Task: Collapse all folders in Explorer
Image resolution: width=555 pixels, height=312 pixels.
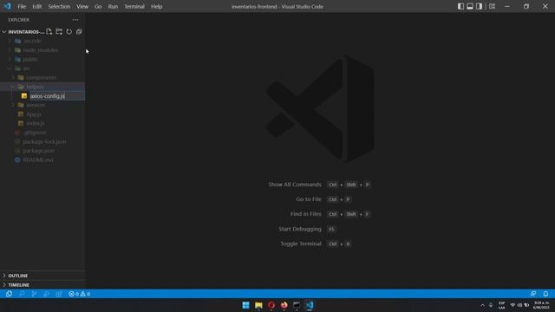Action: pyautogui.click(x=79, y=32)
